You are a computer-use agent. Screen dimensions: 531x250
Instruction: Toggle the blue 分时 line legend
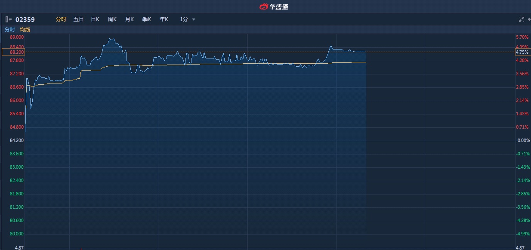[9, 30]
